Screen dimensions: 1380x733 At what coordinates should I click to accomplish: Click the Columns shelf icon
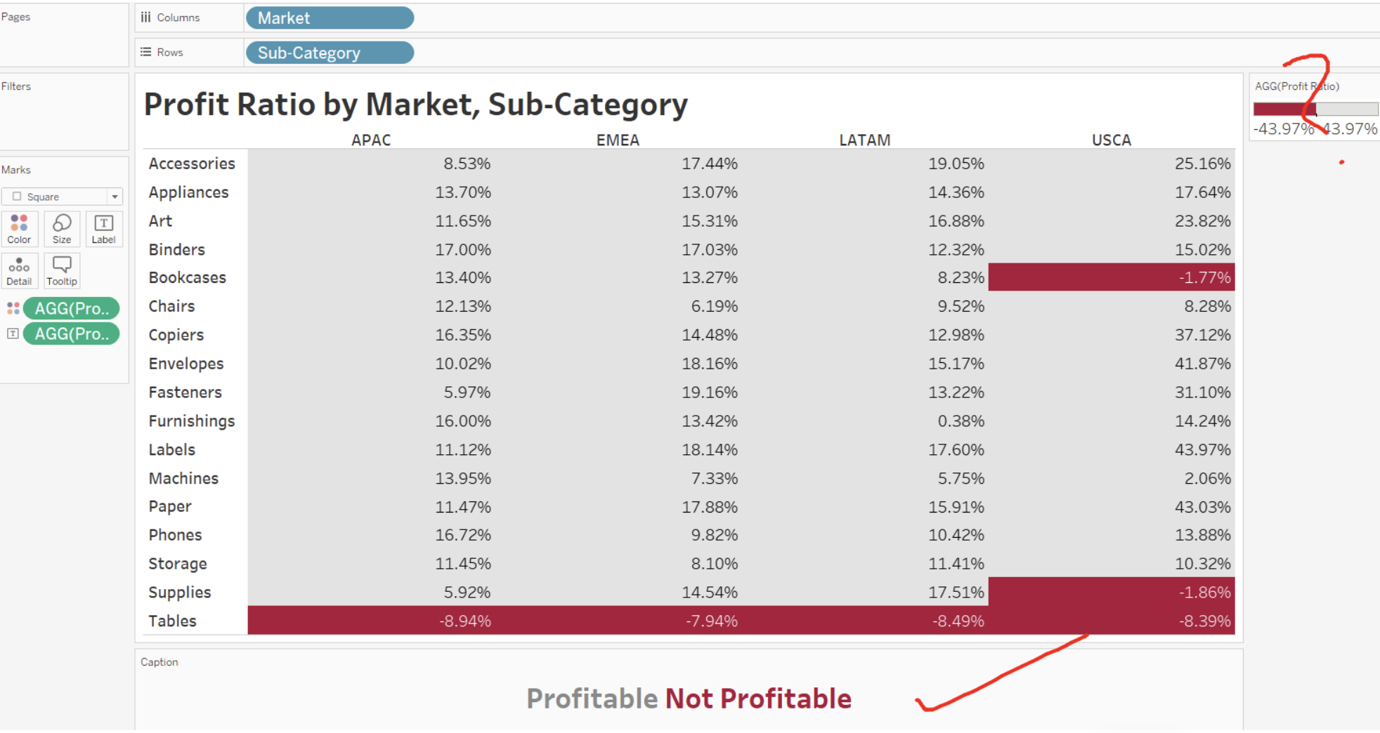[145, 18]
